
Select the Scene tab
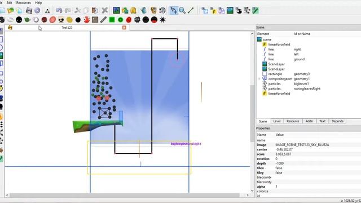click(x=263, y=121)
